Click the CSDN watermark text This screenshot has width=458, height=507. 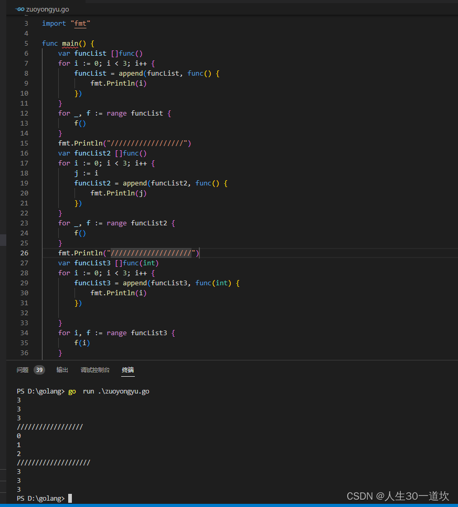tap(398, 496)
